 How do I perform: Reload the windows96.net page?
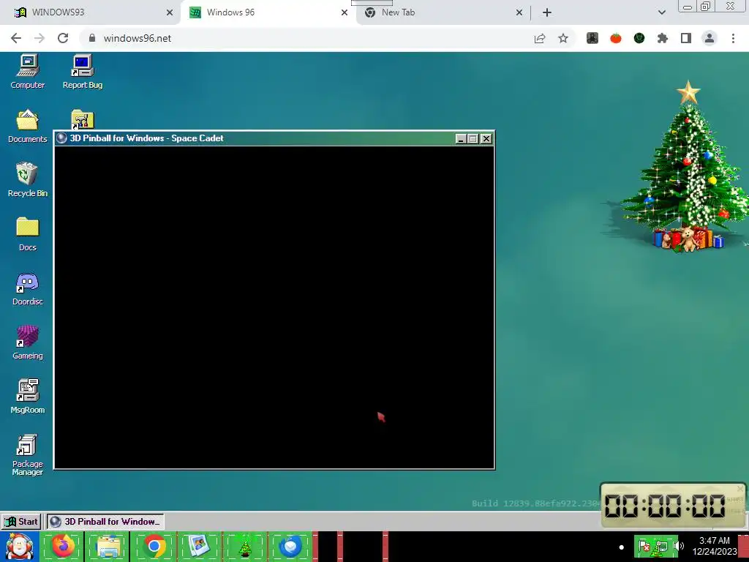click(63, 38)
